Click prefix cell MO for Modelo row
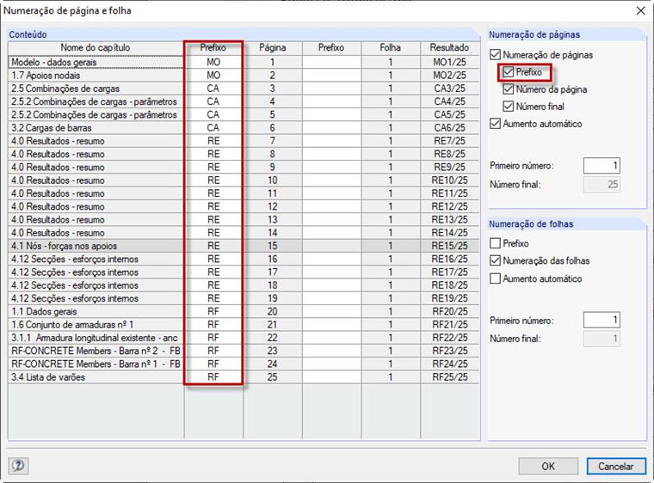The width and height of the screenshot is (654, 483). (x=213, y=62)
